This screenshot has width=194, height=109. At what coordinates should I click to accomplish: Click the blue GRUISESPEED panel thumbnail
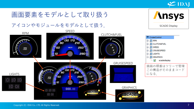(x=123, y=74)
